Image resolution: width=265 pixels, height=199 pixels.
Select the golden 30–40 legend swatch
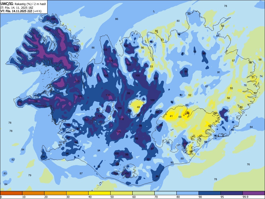tap(77, 193)
